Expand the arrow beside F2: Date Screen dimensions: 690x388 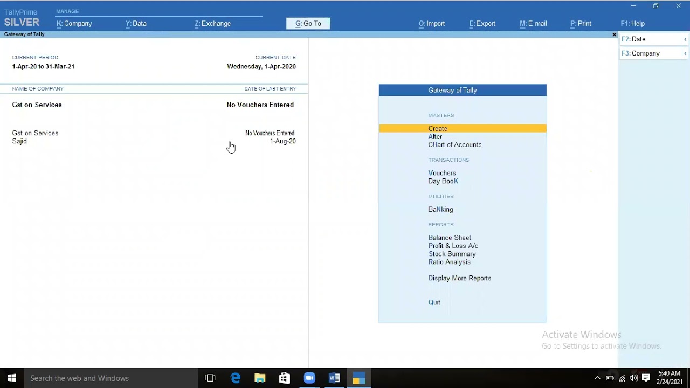pyautogui.click(x=685, y=39)
